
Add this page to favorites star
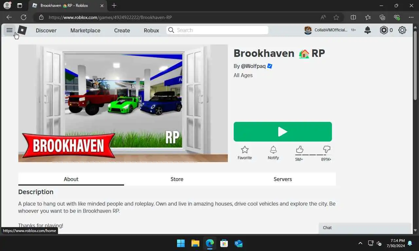336,17
